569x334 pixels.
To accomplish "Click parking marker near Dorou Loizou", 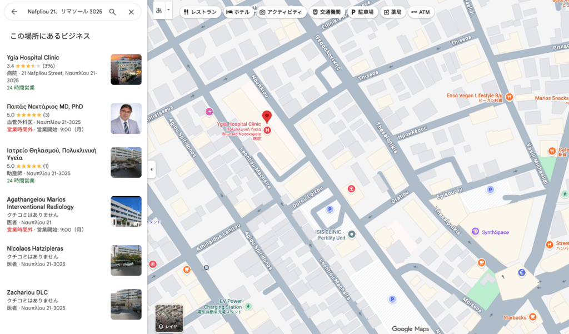I will [330, 209].
